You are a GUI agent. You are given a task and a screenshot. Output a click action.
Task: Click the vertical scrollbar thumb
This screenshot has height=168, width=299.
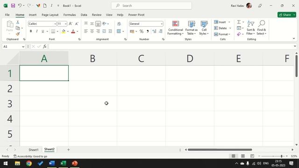(297, 66)
